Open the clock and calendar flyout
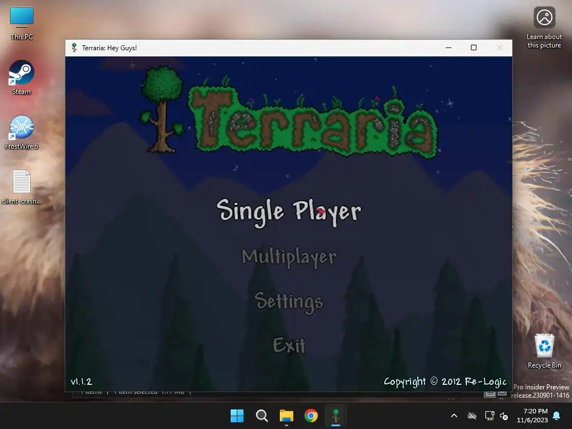Image resolution: width=572 pixels, height=429 pixels. (x=532, y=416)
